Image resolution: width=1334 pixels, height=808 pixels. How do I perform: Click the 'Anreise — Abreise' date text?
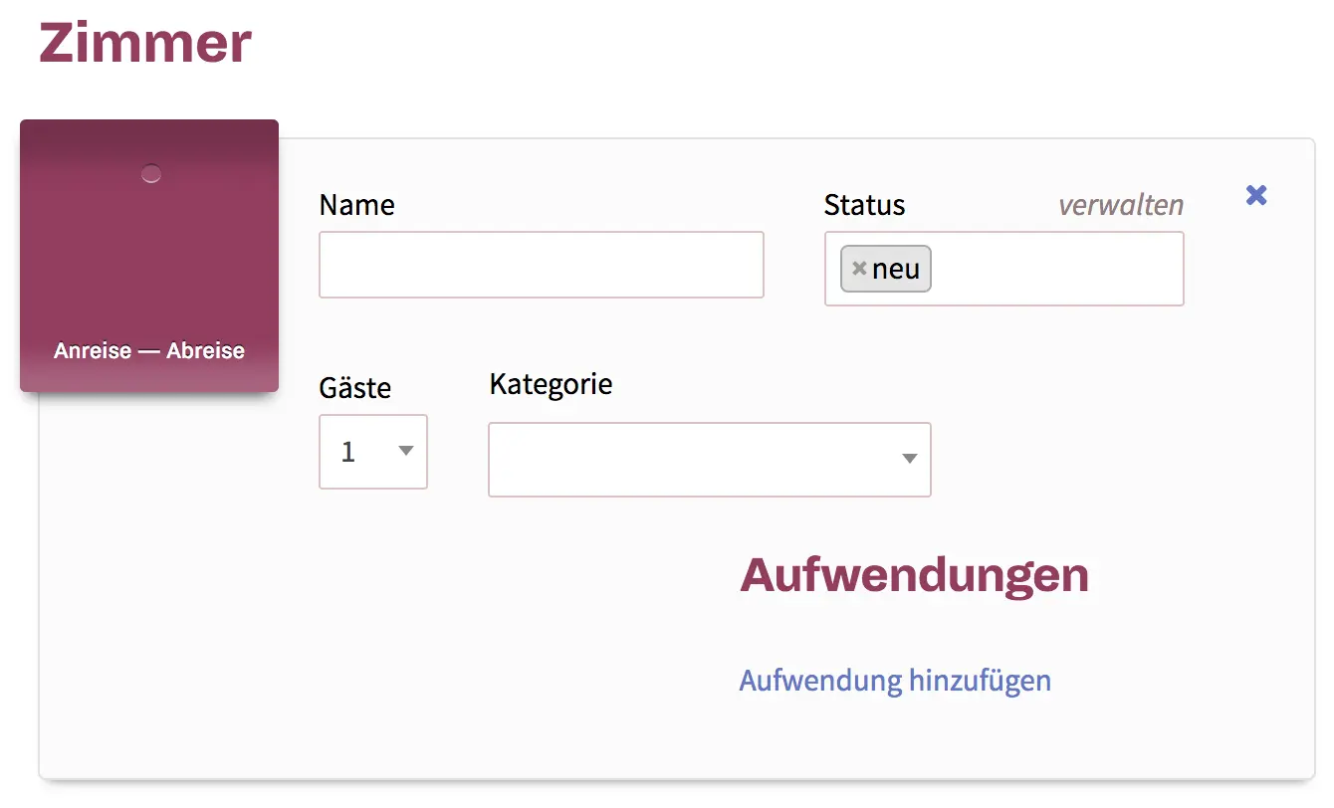click(149, 350)
